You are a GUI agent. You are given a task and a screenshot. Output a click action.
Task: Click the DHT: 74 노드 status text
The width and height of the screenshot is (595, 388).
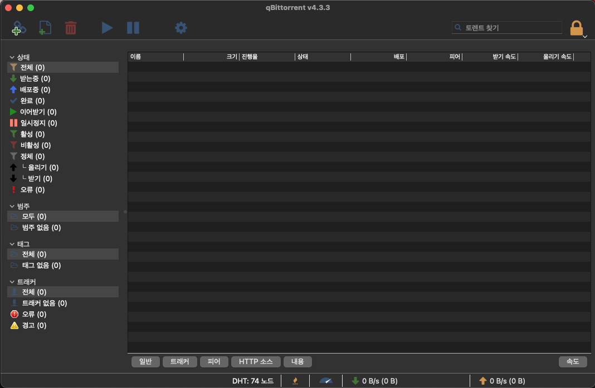253,381
